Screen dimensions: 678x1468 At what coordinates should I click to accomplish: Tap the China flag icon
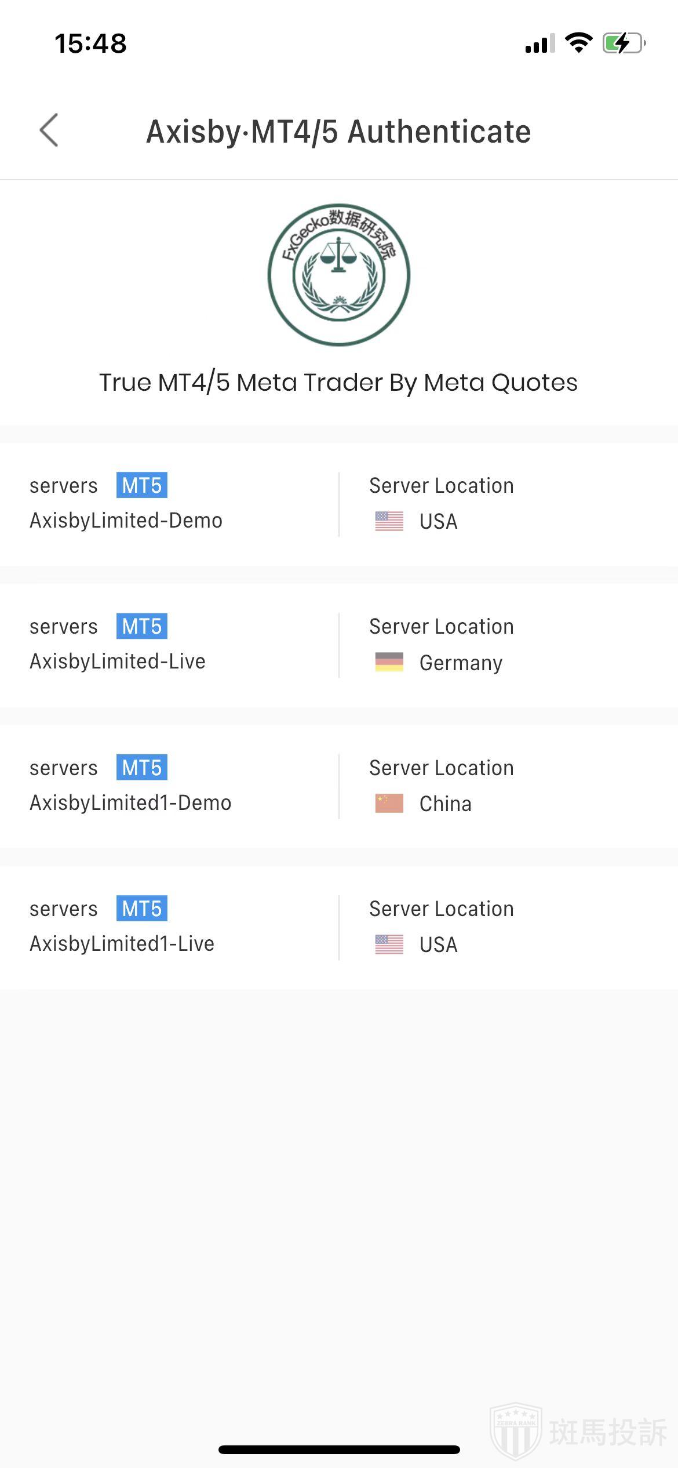(389, 804)
